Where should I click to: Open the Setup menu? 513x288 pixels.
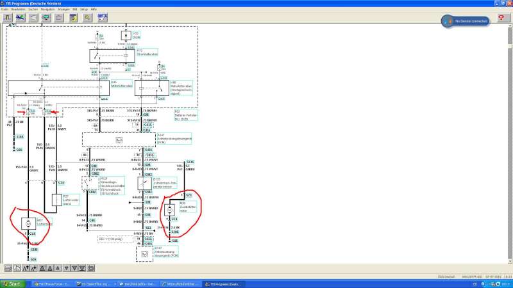[x=83, y=10]
